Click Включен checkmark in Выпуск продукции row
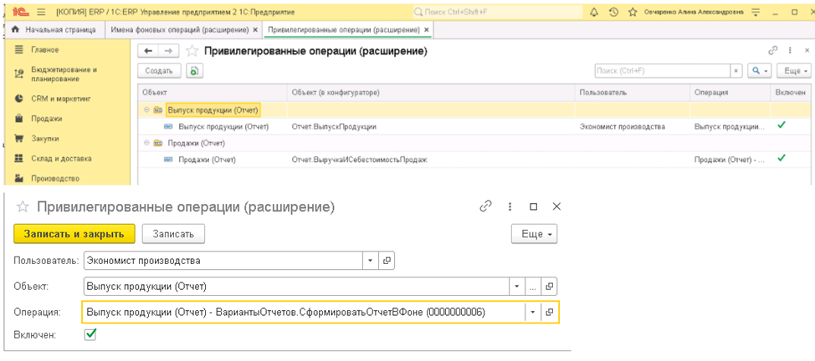The height and width of the screenshot is (361, 815). 782,125
